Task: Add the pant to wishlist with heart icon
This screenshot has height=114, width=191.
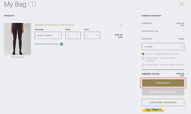Action: [27, 26]
